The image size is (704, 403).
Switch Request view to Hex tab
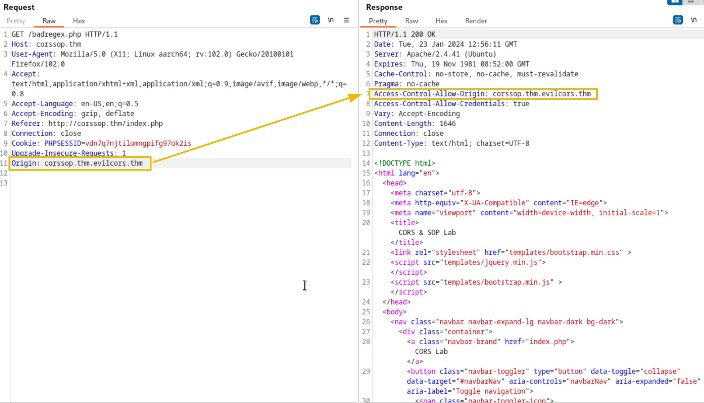[x=79, y=21]
